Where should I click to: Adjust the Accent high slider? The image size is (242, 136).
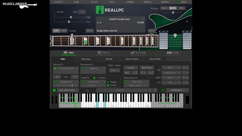coord(71,17)
